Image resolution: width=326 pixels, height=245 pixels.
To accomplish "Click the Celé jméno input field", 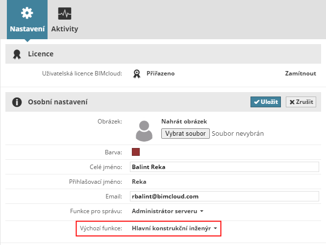I will (x=225, y=167).
